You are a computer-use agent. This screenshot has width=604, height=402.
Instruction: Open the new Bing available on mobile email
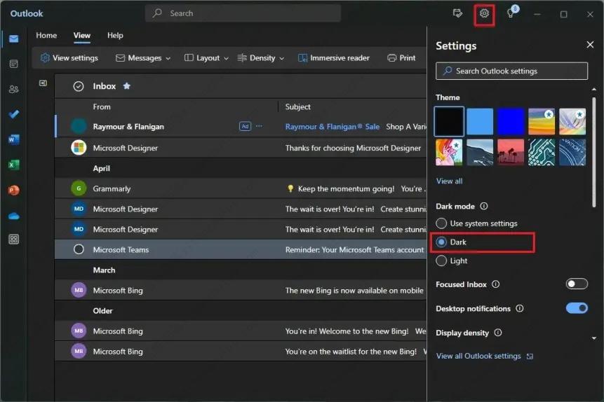click(x=241, y=290)
